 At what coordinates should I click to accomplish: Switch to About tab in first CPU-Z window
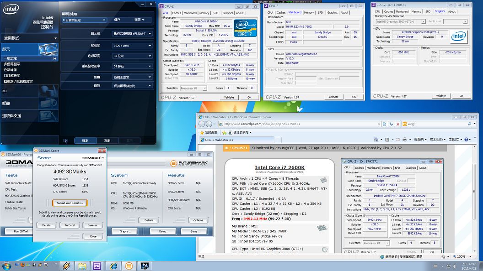(240, 13)
